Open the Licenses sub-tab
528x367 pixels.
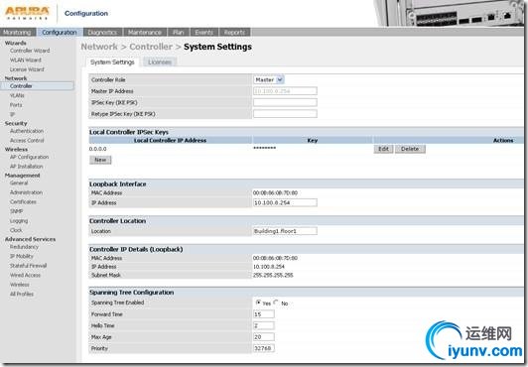160,62
